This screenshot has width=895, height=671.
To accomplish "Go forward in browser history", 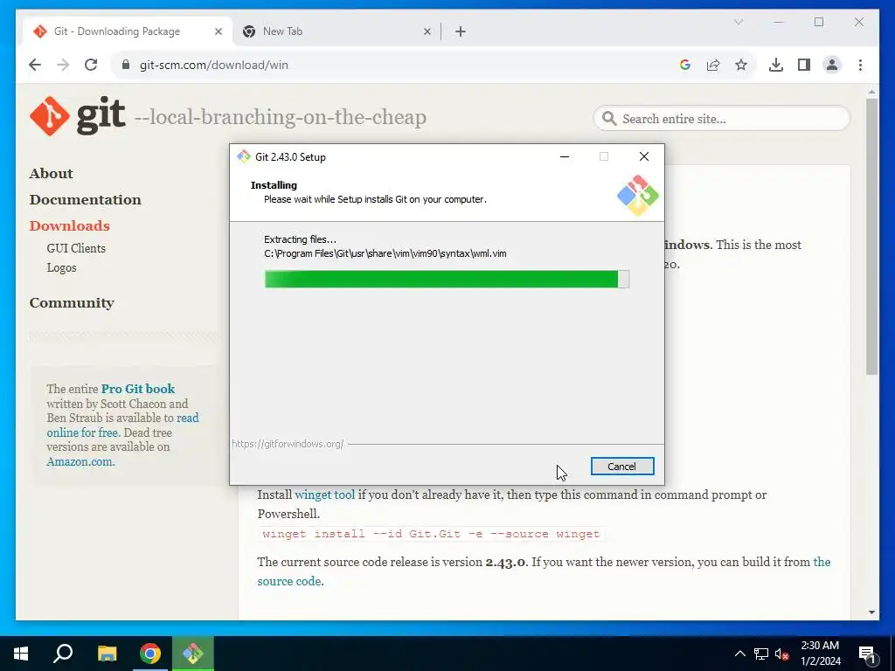I will [x=63, y=65].
